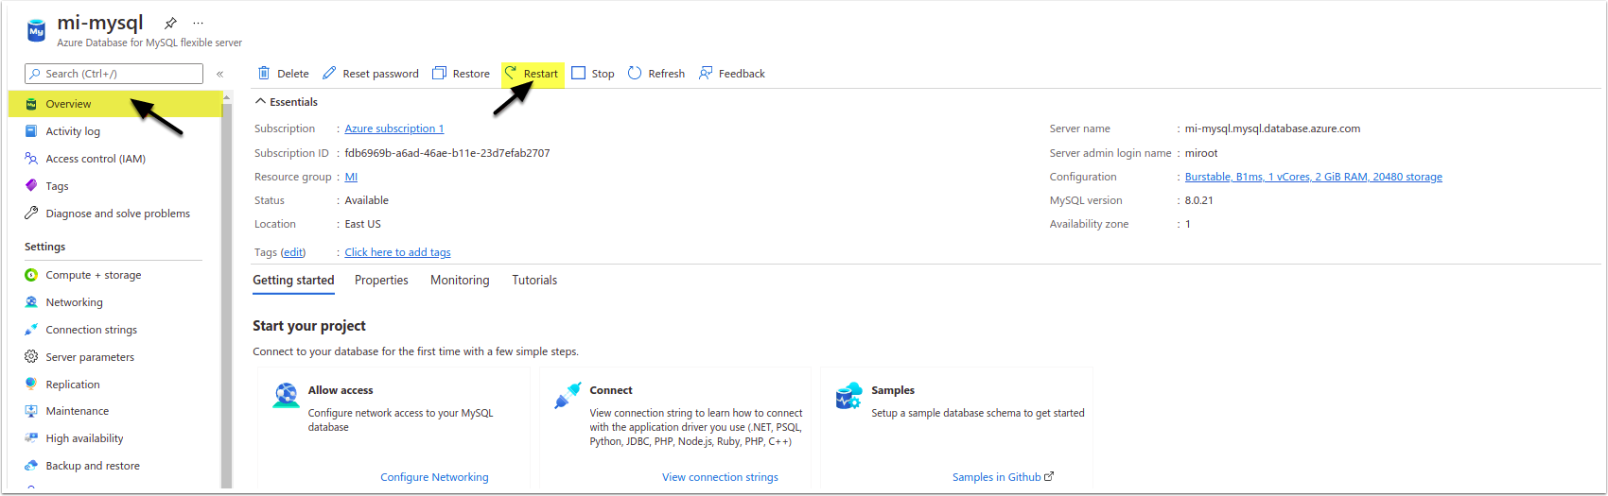The height and width of the screenshot is (496, 1608).
Task: Collapse the Essentials section
Action: (287, 102)
